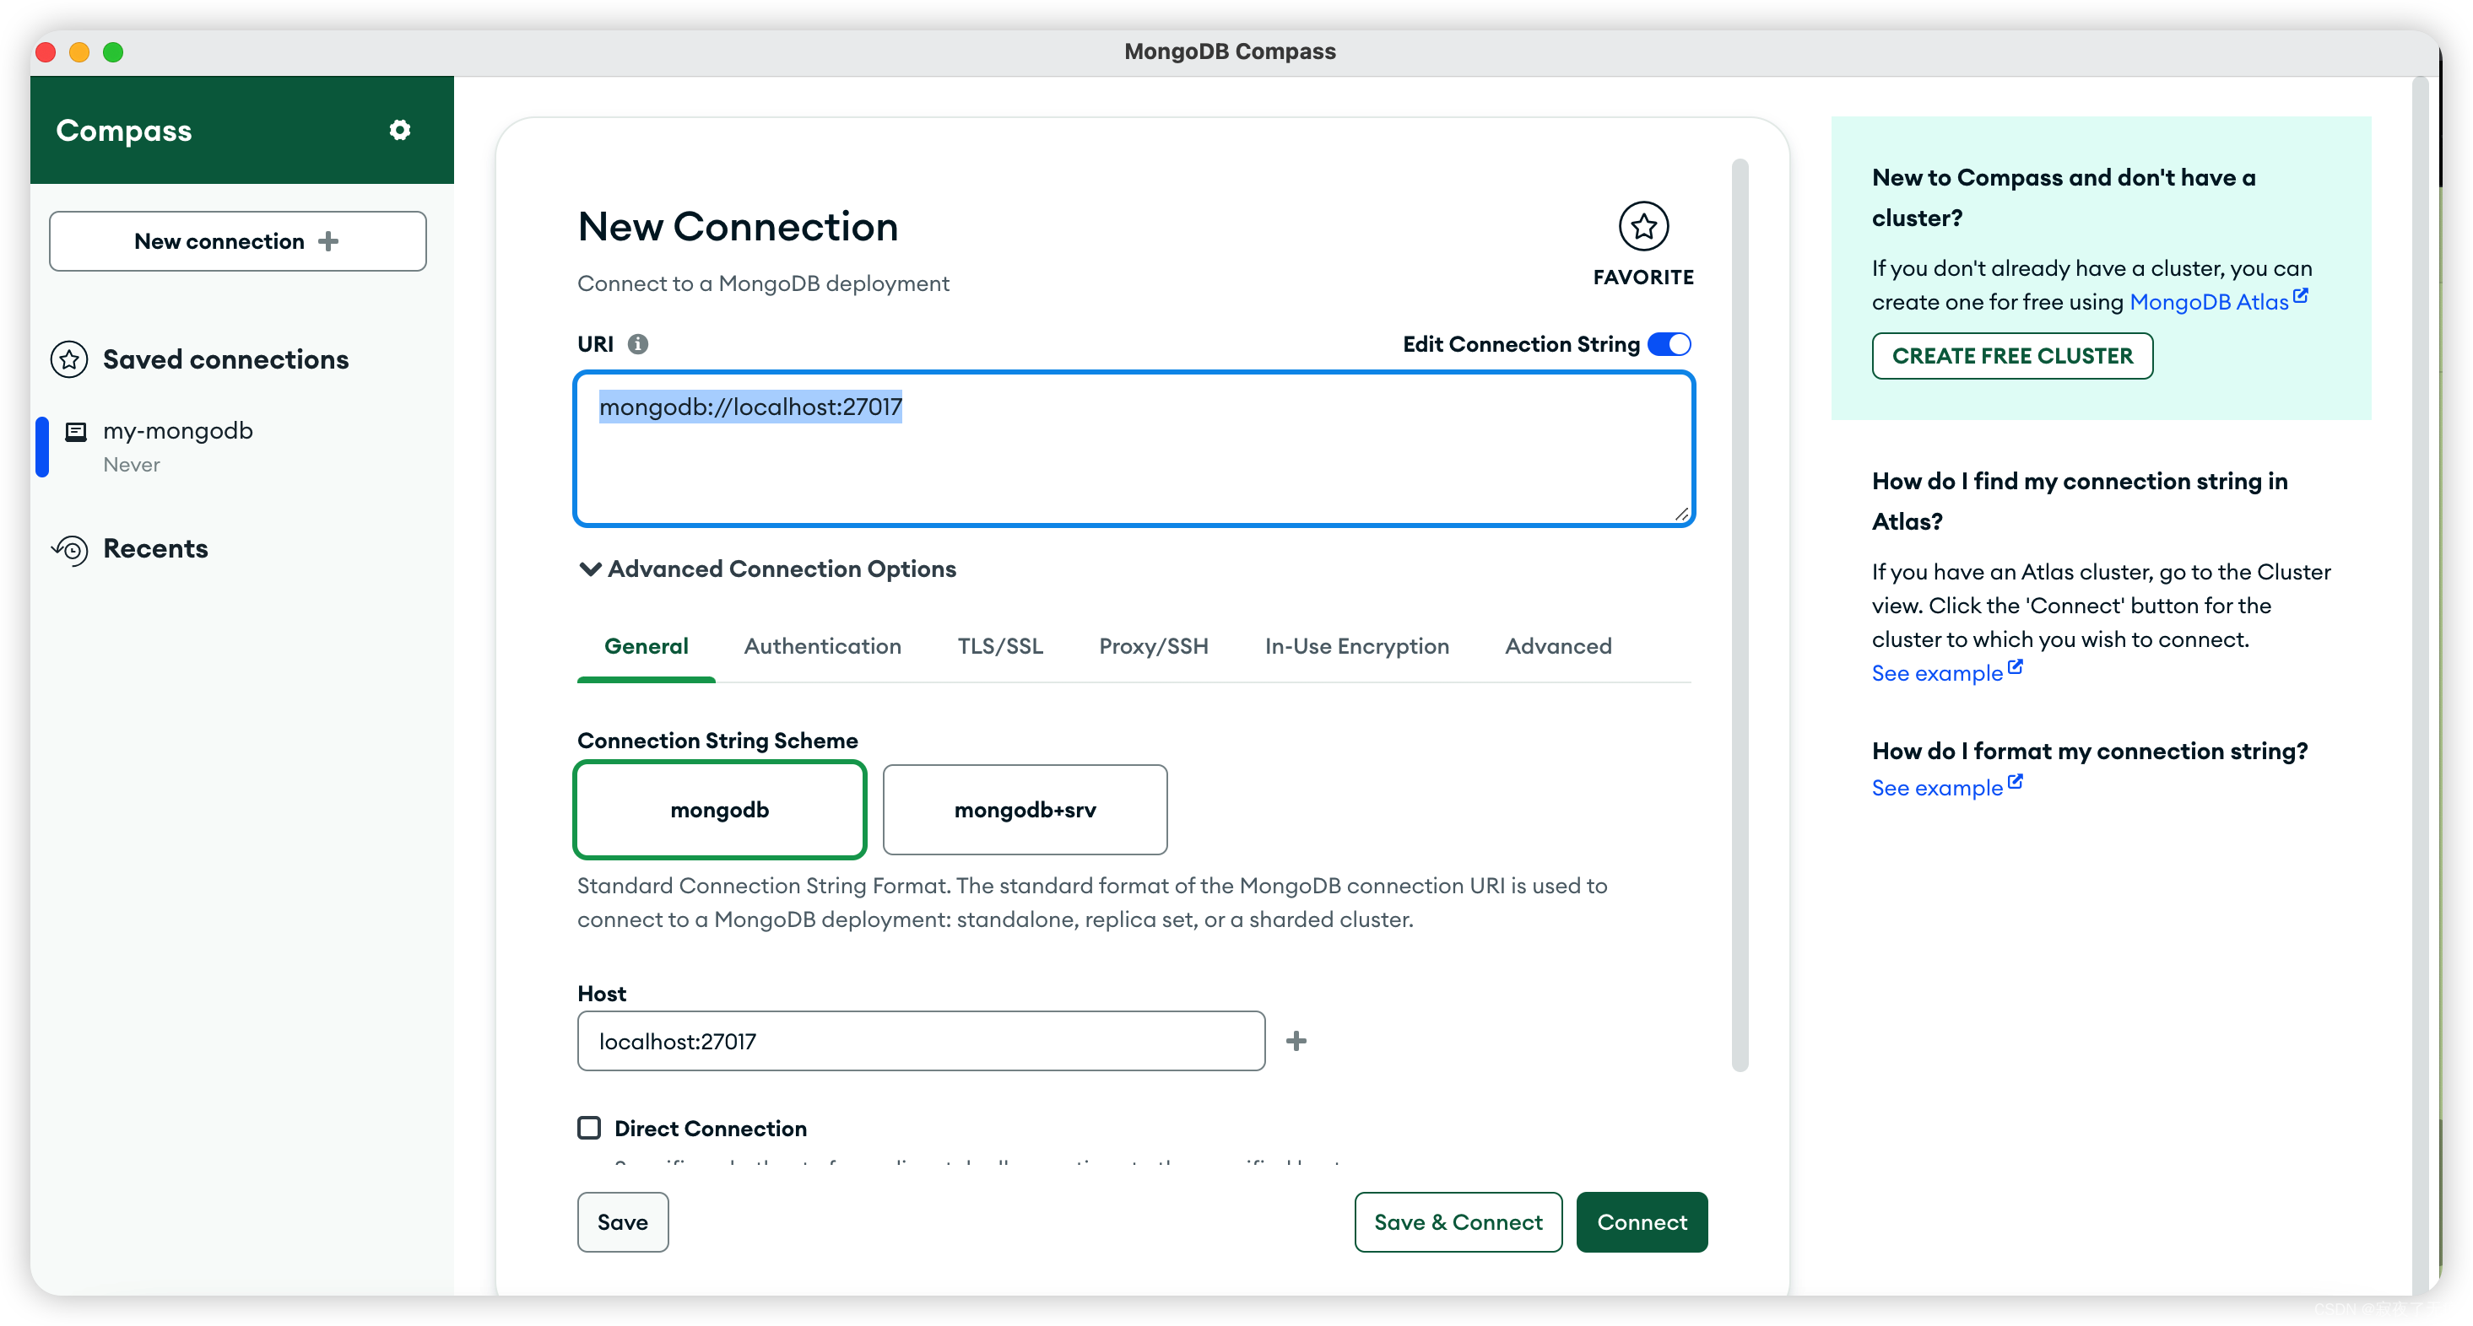Click the Favorite star icon
Viewport: 2473px width, 1326px height.
click(x=1642, y=226)
